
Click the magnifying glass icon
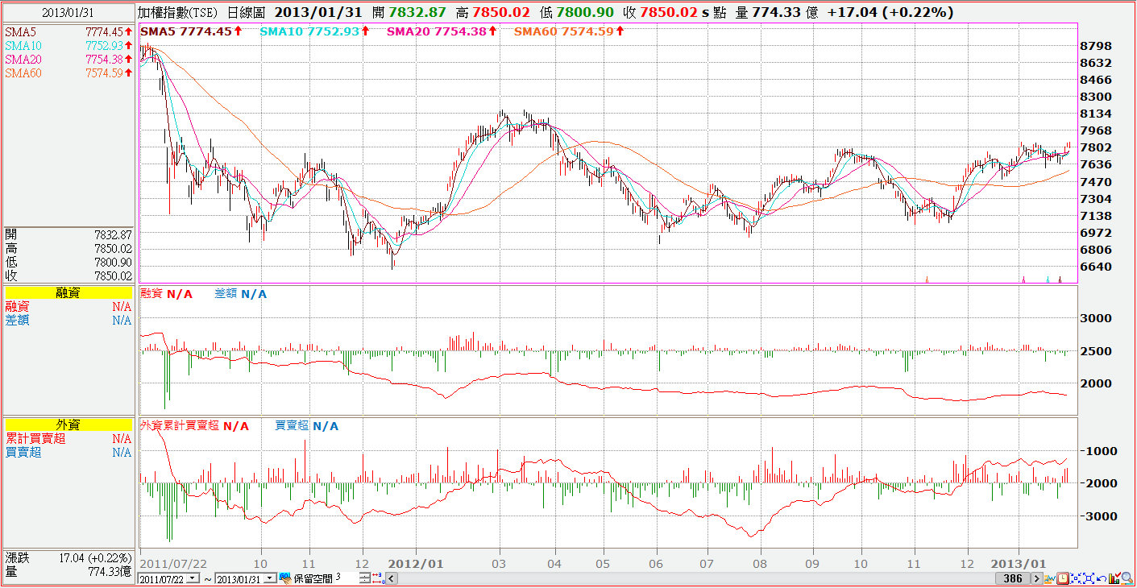1127,578
